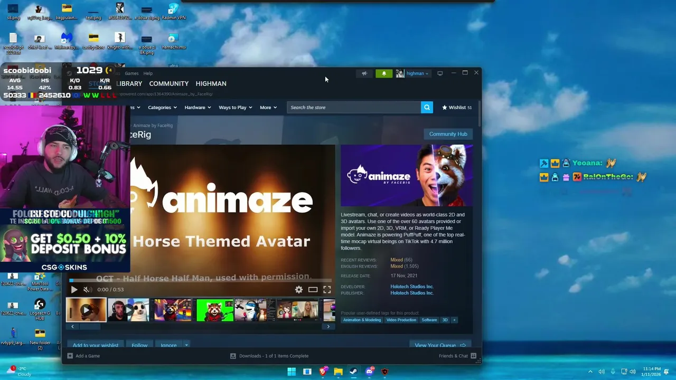Switch Steam to Big Picture mode icon
The height and width of the screenshot is (380, 676).
[440, 73]
